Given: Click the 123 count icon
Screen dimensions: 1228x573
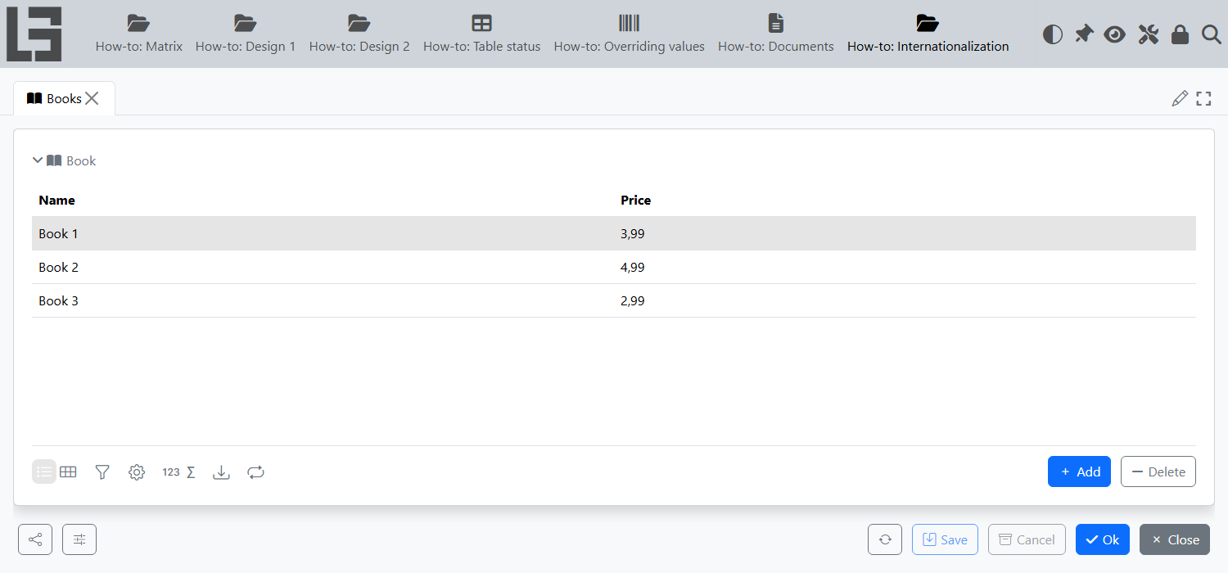Looking at the screenshot, I should click(171, 472).
